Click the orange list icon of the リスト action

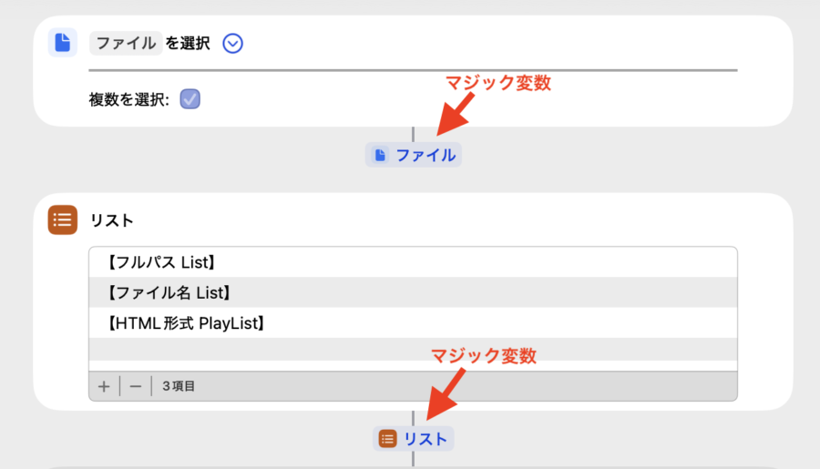pos(63,219)
